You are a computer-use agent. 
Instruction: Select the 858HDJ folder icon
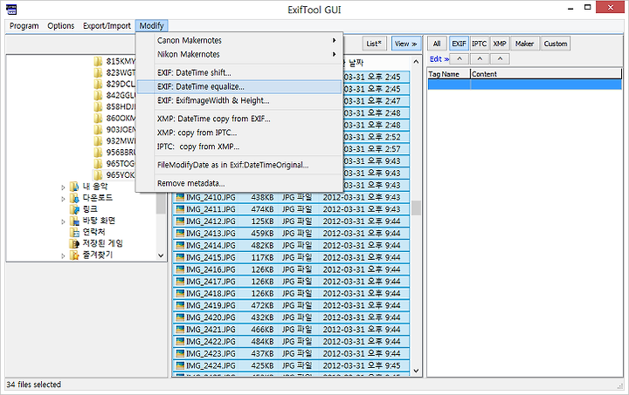pos(98,107)
